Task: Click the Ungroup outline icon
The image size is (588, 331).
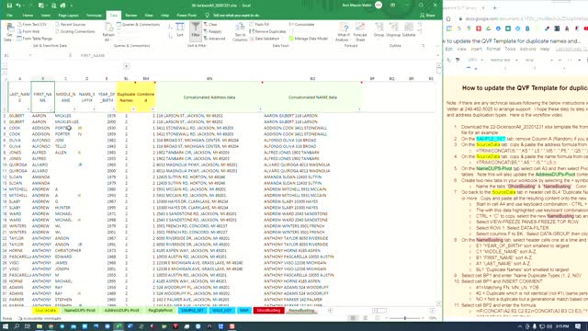Action: [393, 29]
